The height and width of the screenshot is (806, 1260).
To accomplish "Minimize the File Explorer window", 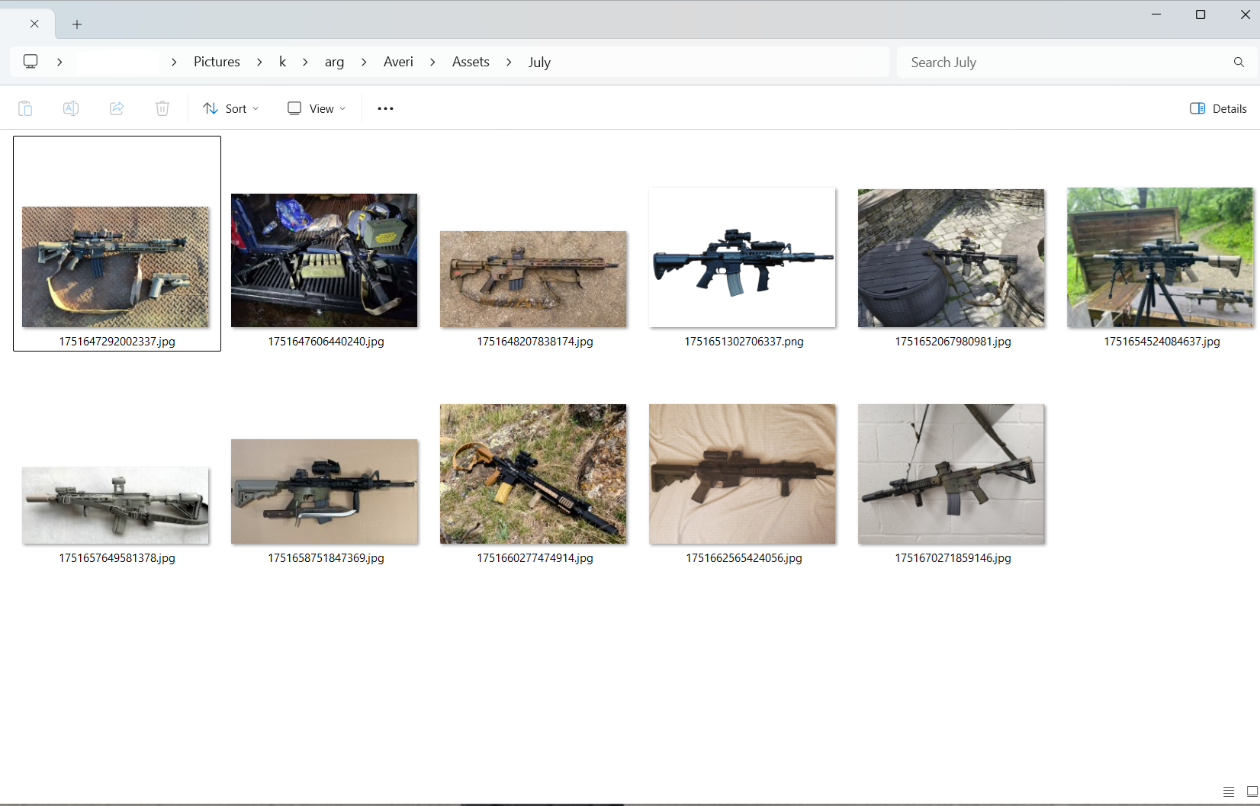I will pyautogui.click(x=1156, y=14).
